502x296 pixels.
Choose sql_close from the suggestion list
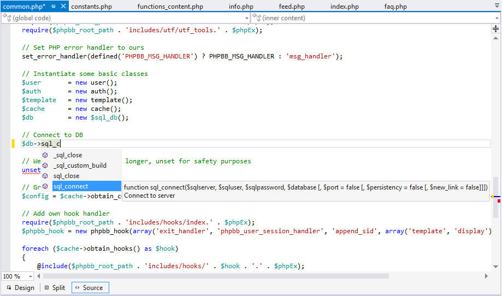(x=81, y=176)
